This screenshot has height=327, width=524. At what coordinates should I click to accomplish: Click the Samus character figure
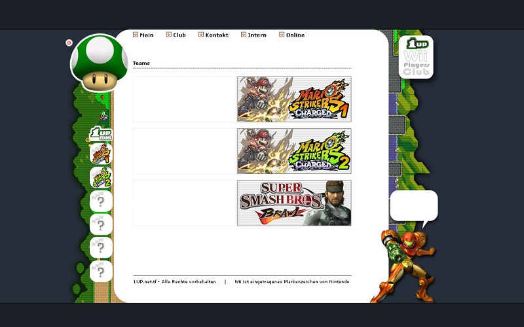(405, 265)
